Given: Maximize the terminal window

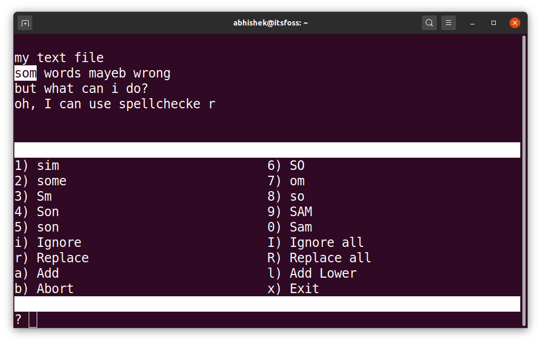Looking at the screenshot, I should (493, 23).
